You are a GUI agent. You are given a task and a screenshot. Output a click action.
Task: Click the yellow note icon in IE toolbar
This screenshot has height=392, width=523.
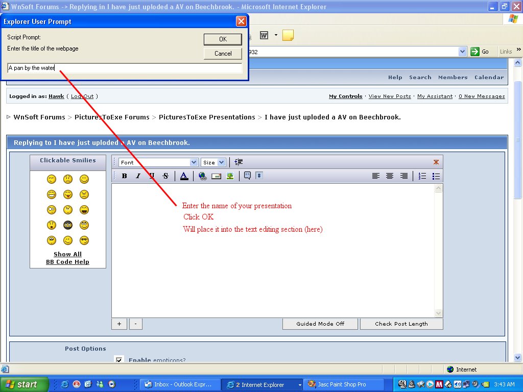click(x=288, y=35)
